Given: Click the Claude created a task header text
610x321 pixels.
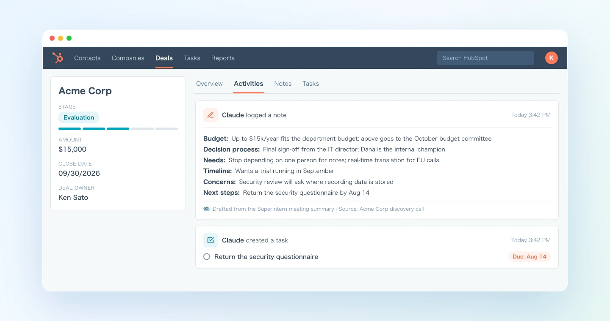Looking at the screenshot, I should [x=255, y=240].
